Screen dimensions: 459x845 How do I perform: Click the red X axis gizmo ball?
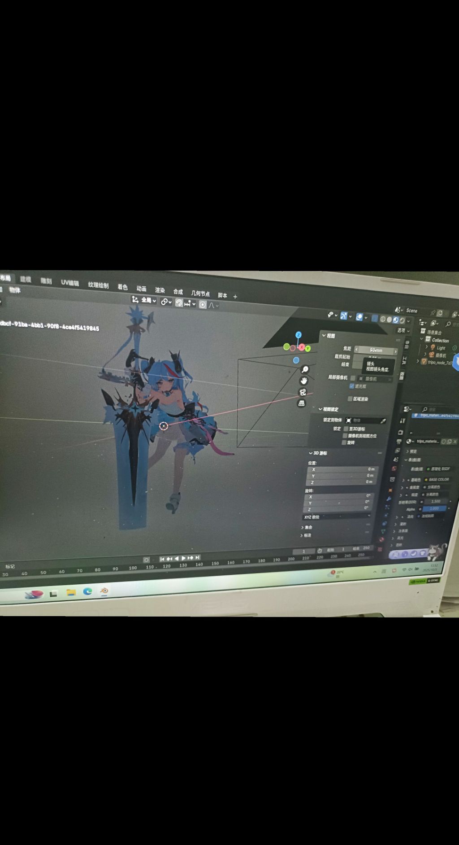click(x=302, y=347)
